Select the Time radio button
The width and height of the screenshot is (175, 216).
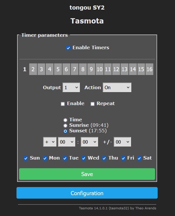[x=65, y=120]
